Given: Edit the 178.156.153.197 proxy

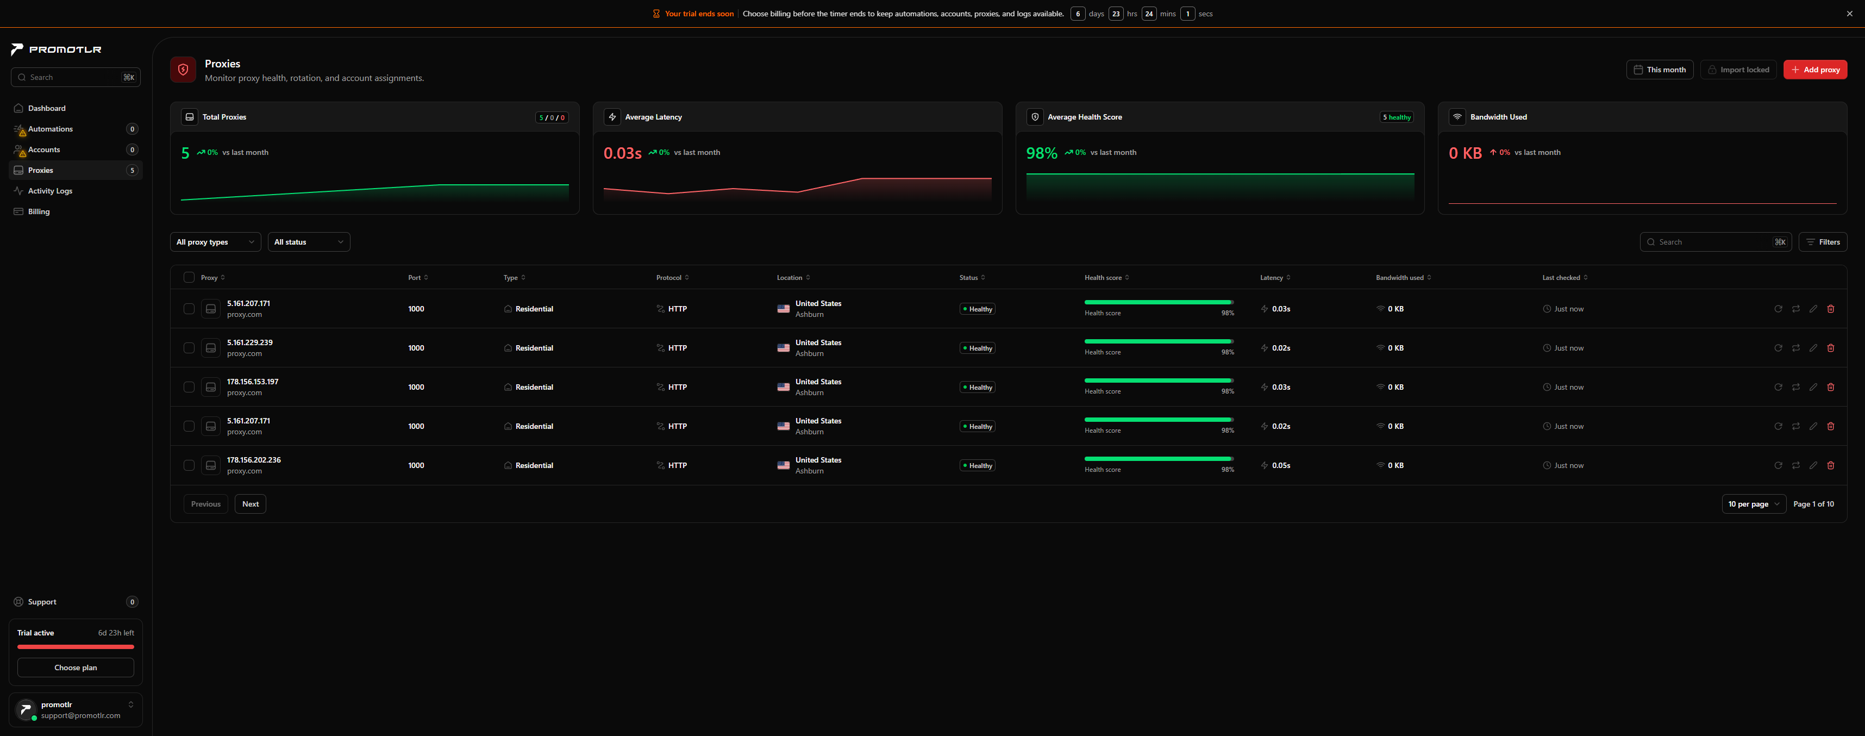Looking at the screenshot, I should (1813, 387).
